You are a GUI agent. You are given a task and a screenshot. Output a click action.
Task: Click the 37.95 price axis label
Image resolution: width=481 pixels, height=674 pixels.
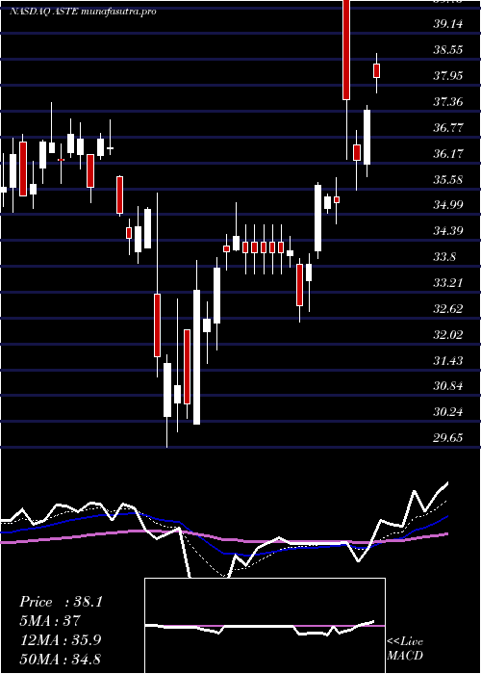(447, 76)
